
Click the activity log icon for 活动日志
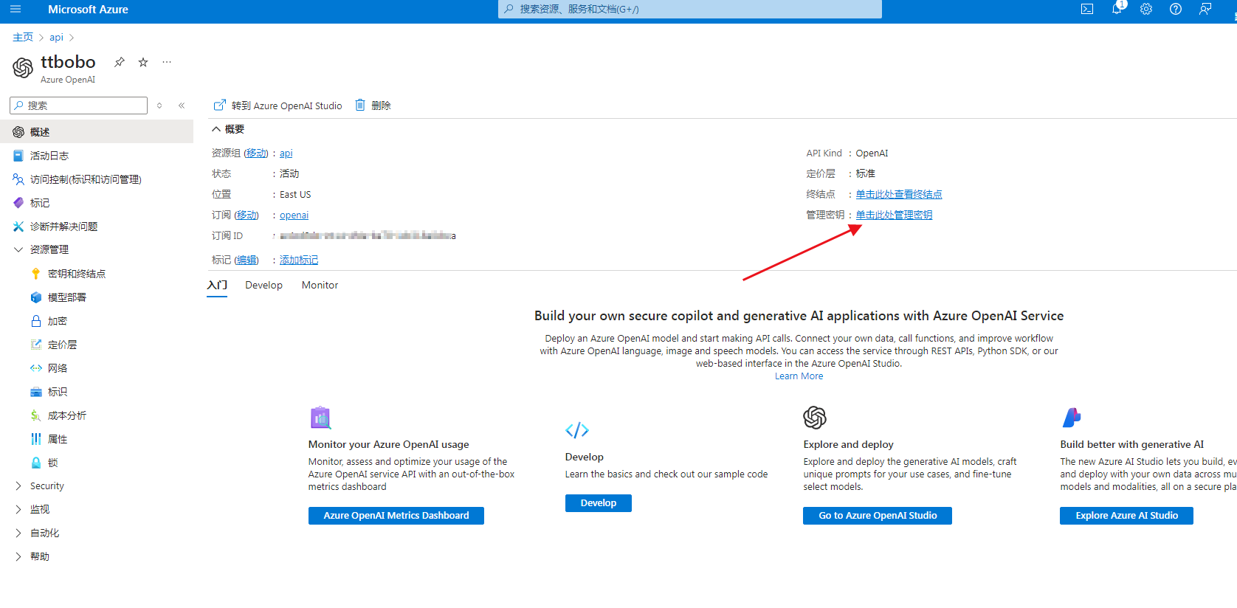[18, 156]
